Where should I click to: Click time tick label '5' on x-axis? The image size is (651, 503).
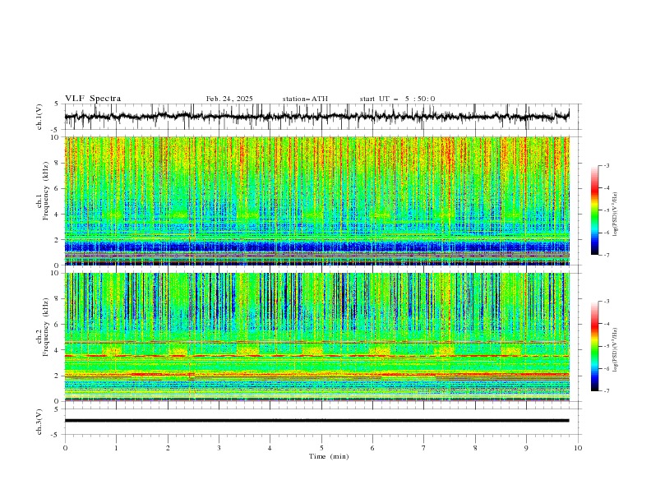click(x=321, y=448)
